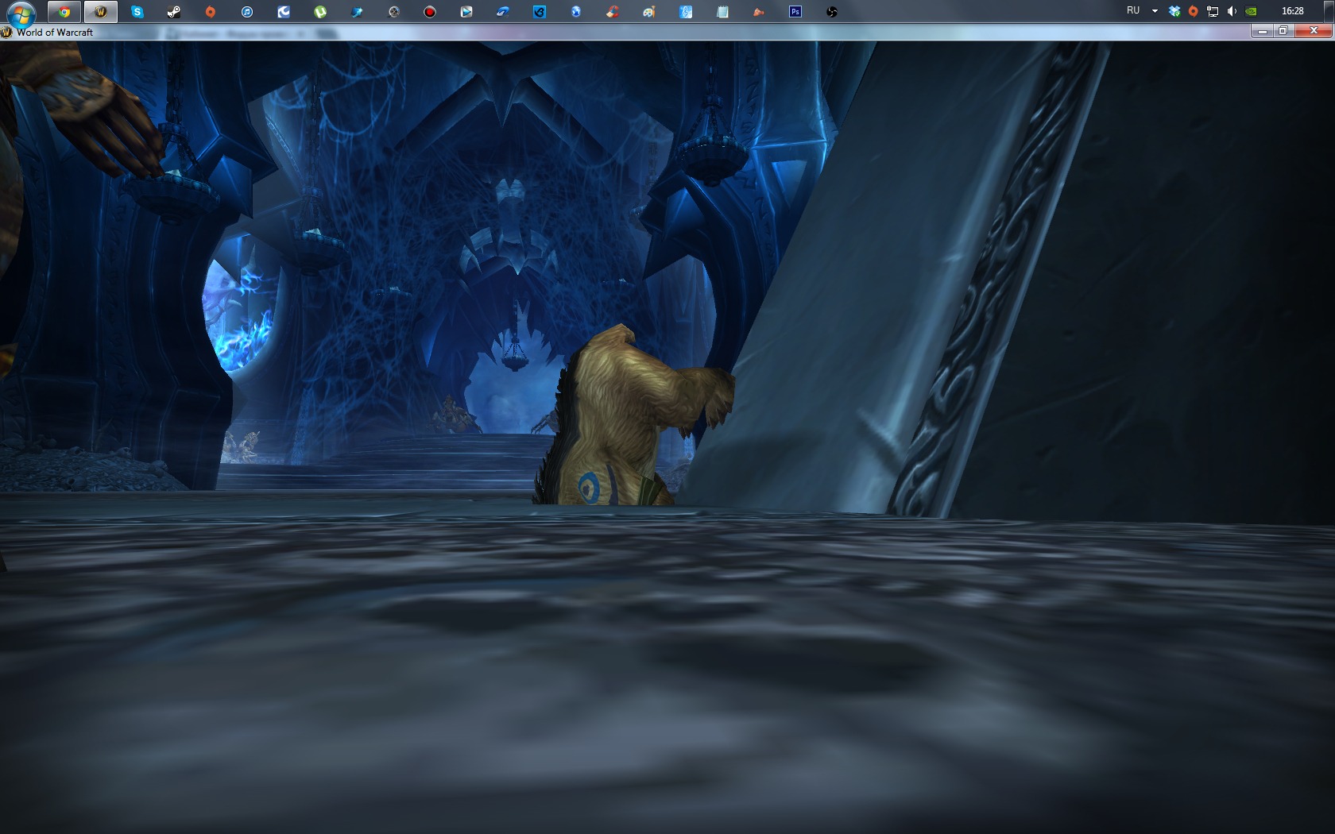The height and width of the screenshot is (834, 1335).
Task: Launch the media player play-arrow icon
Action: 466,11
